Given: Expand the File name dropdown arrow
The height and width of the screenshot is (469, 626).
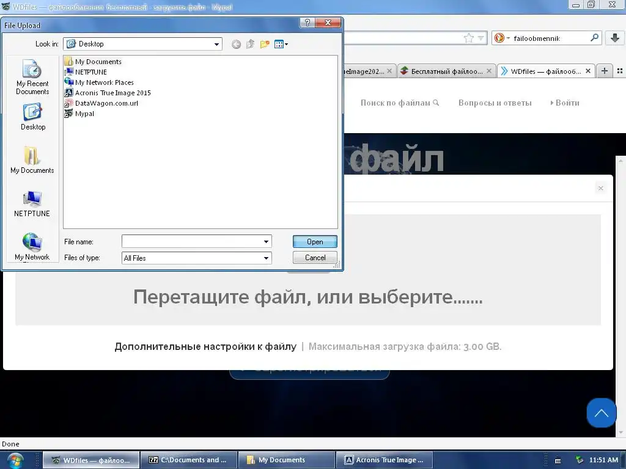Looking at the screenshot, I should (x=267, y=241).
